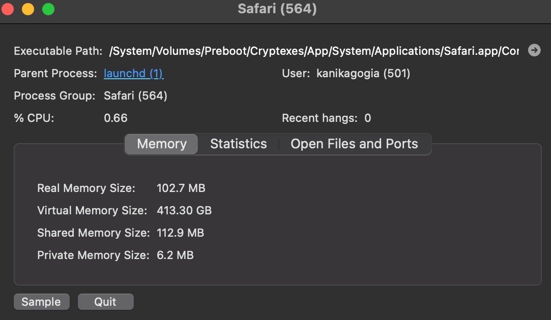
Task: Click the Virtual Memory Size value 413.30 GB
Action: tap(184, 210)
